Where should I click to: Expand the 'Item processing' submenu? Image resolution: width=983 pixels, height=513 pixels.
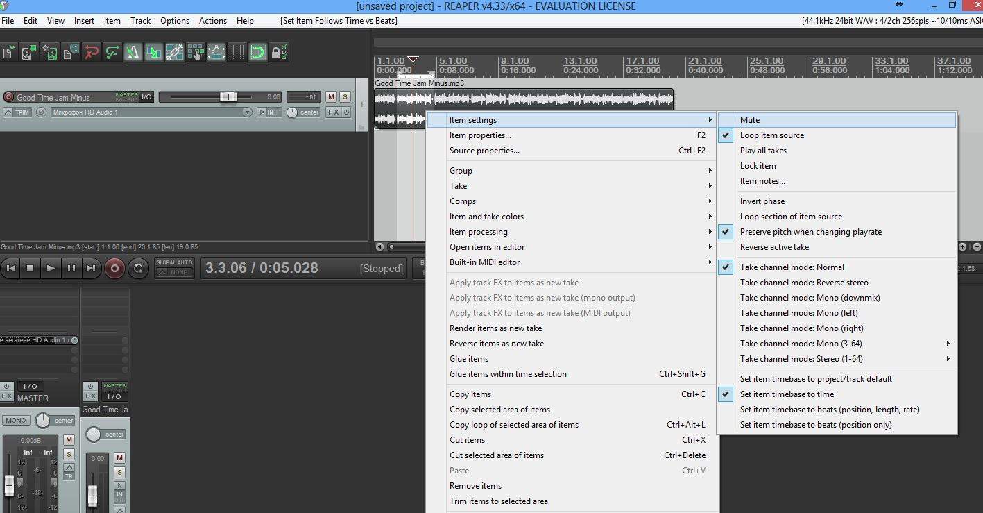click(478, 232)
